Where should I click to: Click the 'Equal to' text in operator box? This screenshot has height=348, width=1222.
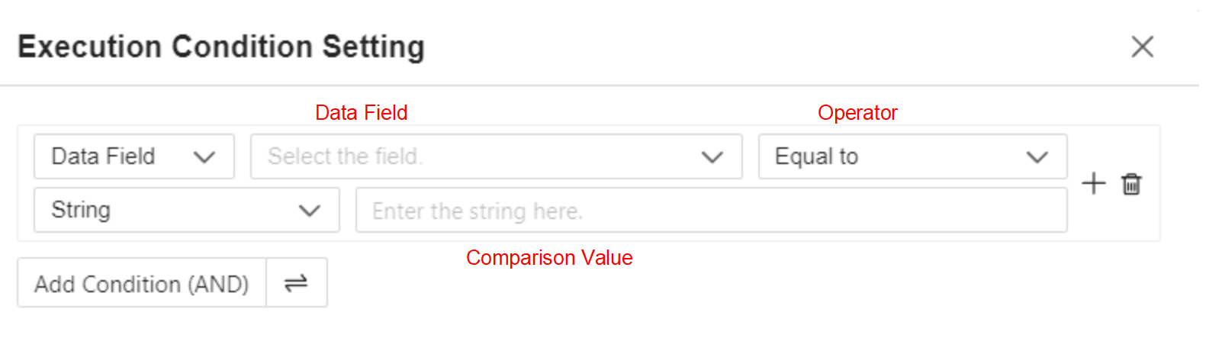[x=817, y=156]
